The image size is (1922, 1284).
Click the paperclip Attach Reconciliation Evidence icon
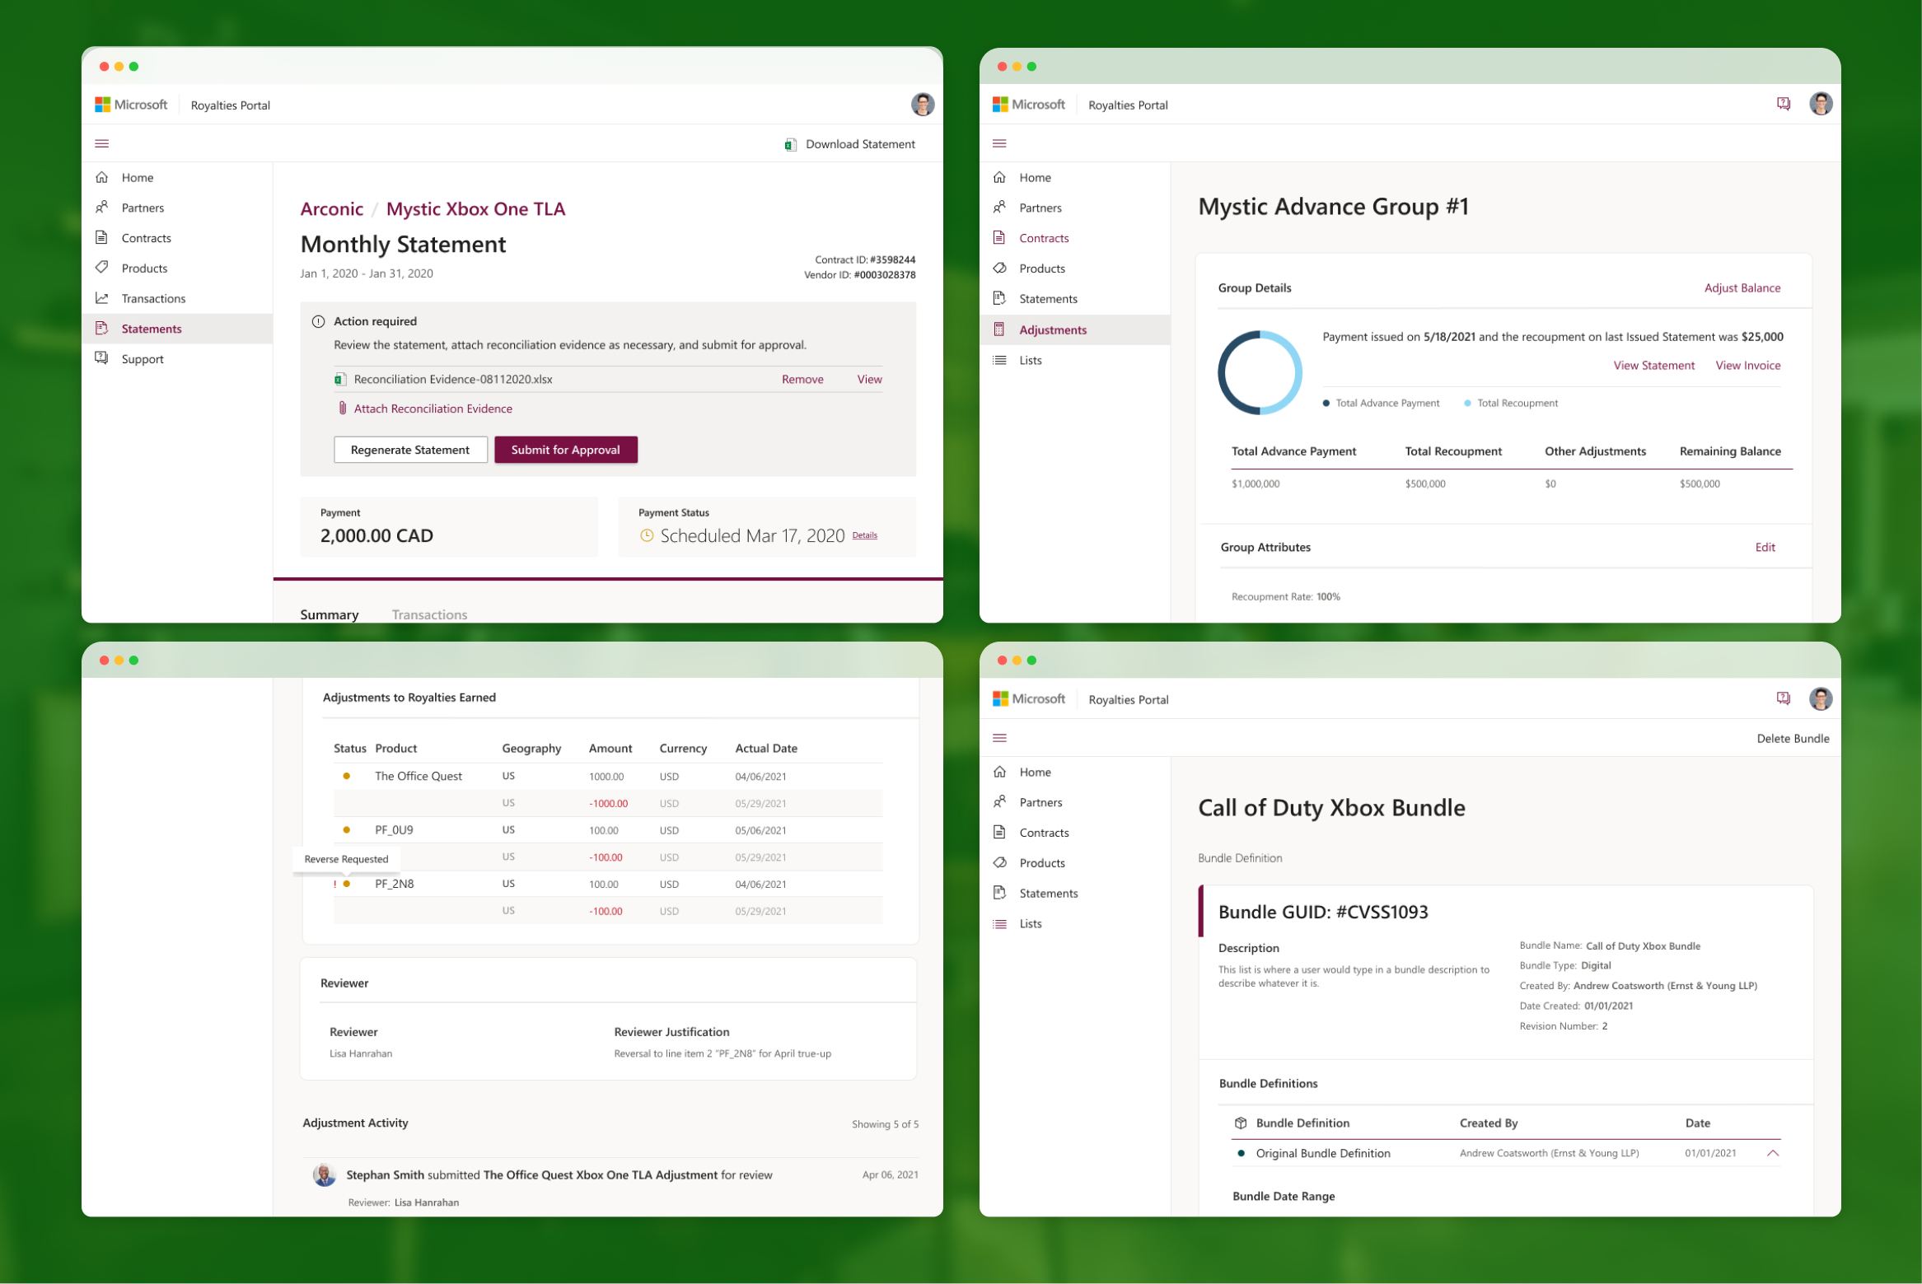coord(342,408)
